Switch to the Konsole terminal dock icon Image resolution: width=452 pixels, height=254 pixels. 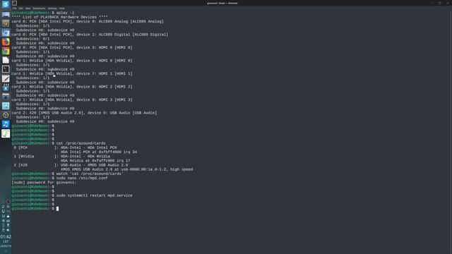[6, 69]
